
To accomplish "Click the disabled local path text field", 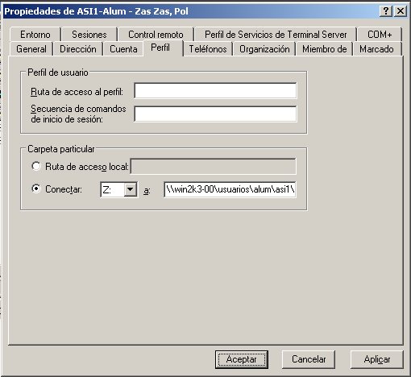I will pos(214,167).
